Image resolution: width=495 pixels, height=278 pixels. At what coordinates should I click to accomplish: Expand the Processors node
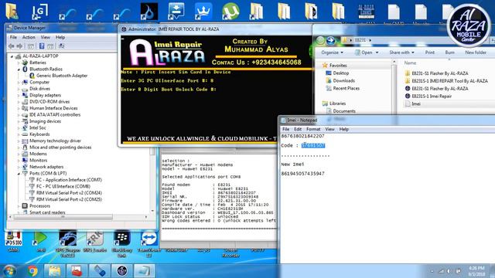pyautogui.click(x=19, y=206)
